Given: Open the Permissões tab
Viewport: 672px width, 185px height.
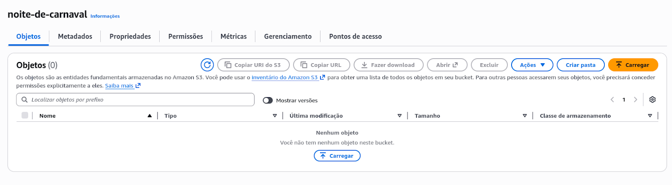Looking at the screenshot, I should click(185, 36).
